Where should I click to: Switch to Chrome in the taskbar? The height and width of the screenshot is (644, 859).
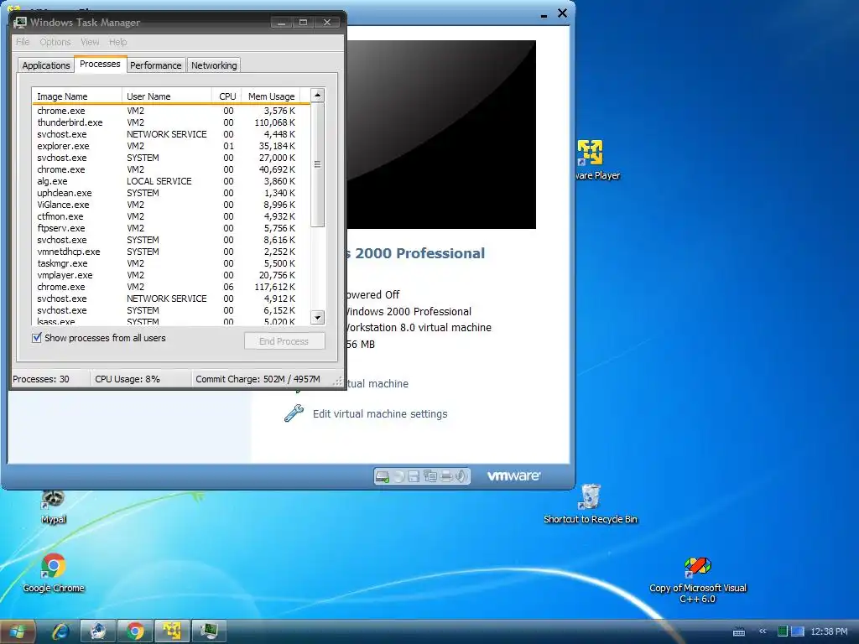point(135,632)
